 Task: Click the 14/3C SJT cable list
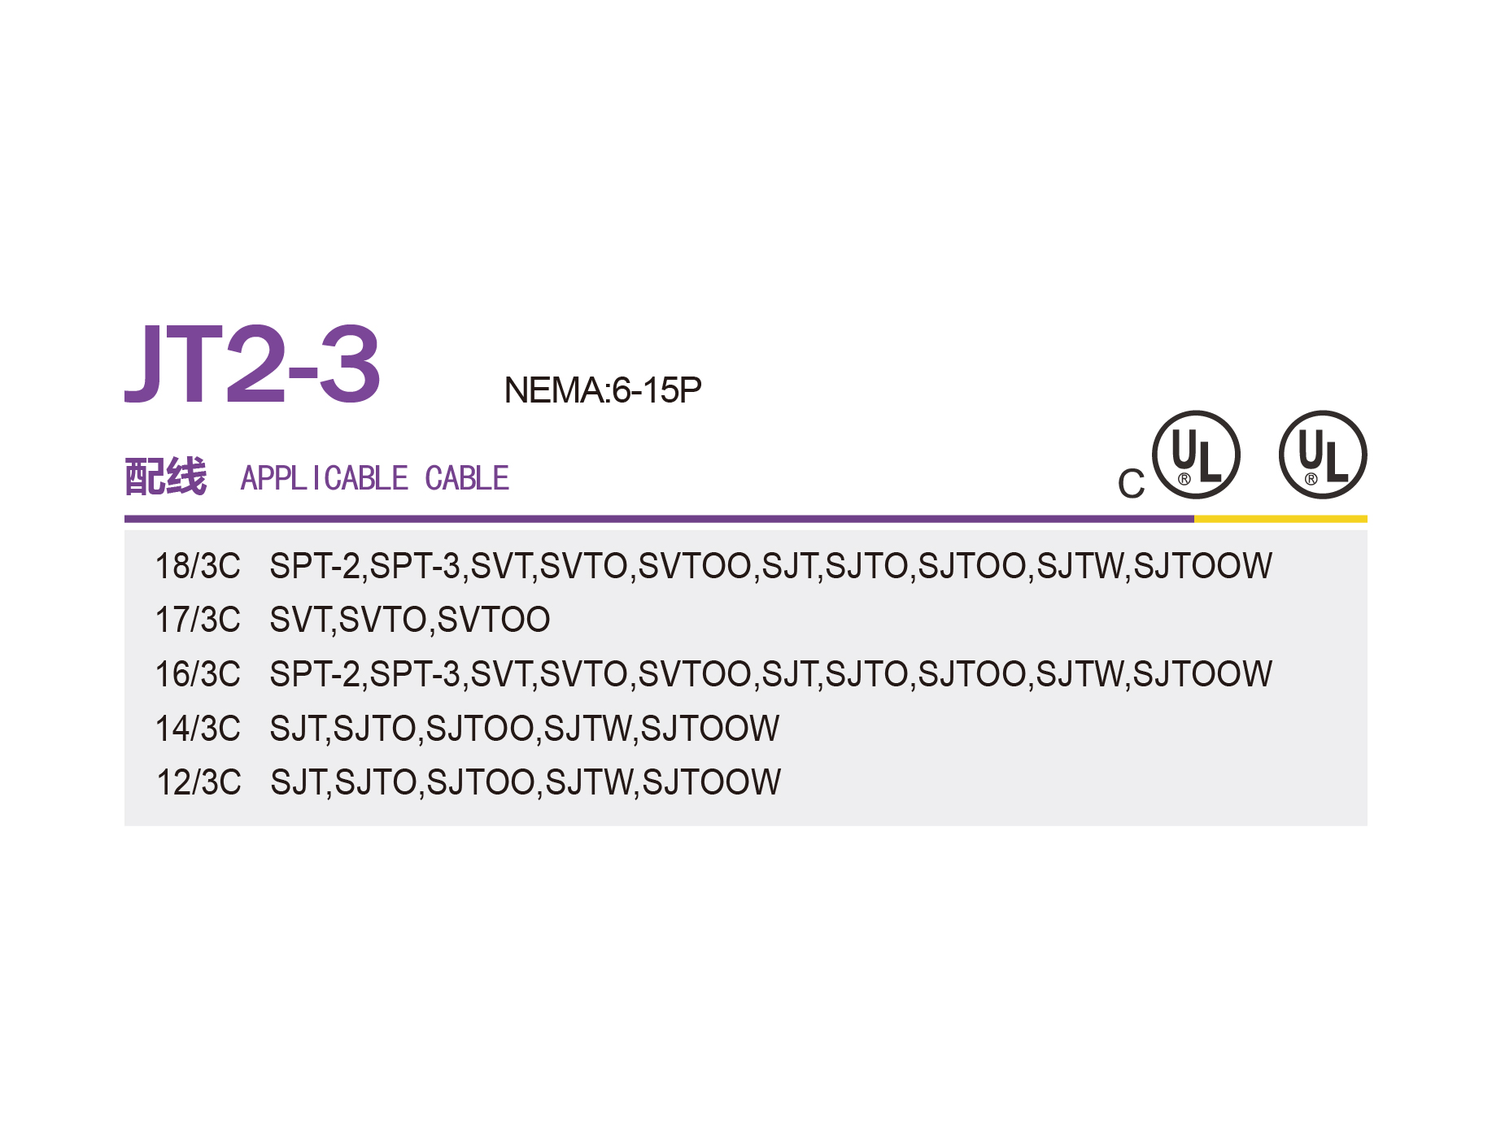(x=525, y=729)
